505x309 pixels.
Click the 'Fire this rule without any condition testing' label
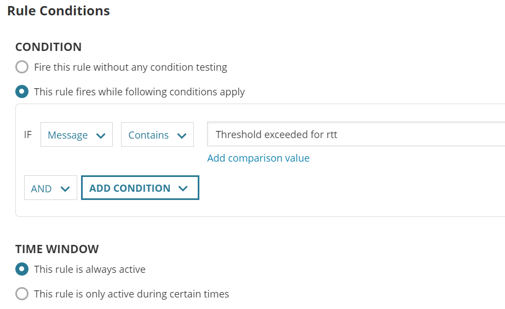[130, 67]
